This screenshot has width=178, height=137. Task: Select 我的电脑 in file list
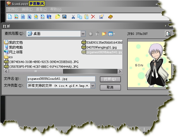[x=13, y=47]
